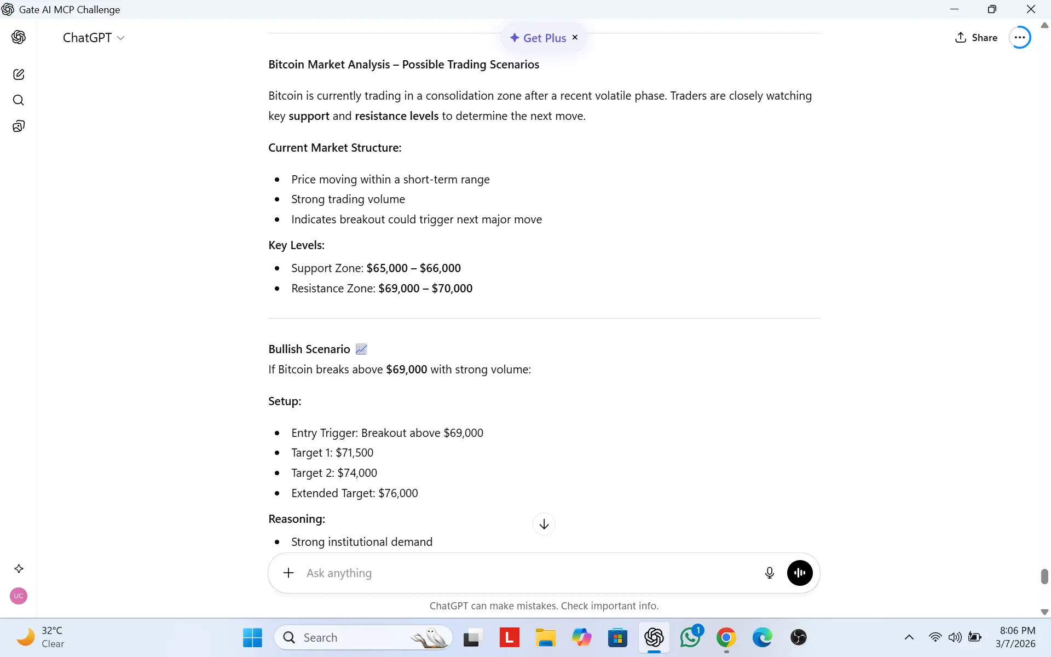Open the UC user profile avatar
Viewport: 1051px width, 657px height.
tap(19, 596)
